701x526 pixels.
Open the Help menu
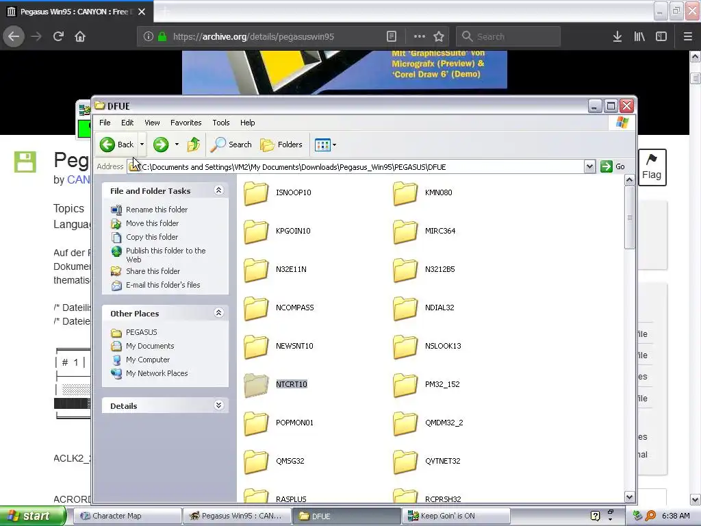[247, 123]
